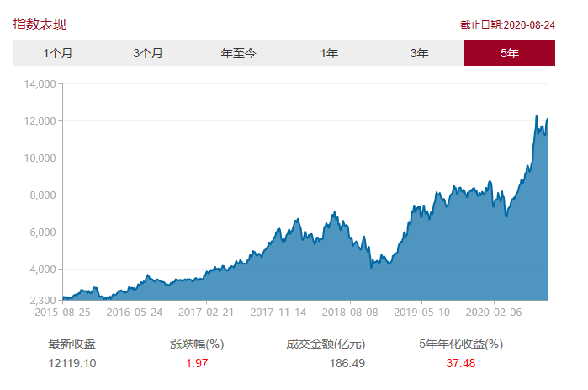Click the 2017-11-14 date label
Viewport: 588px width, 390px height.
278,313
